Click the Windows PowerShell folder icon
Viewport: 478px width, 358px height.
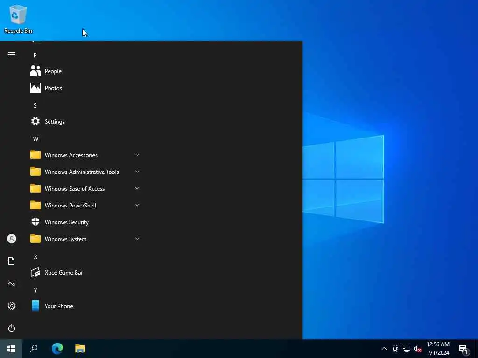35,205
